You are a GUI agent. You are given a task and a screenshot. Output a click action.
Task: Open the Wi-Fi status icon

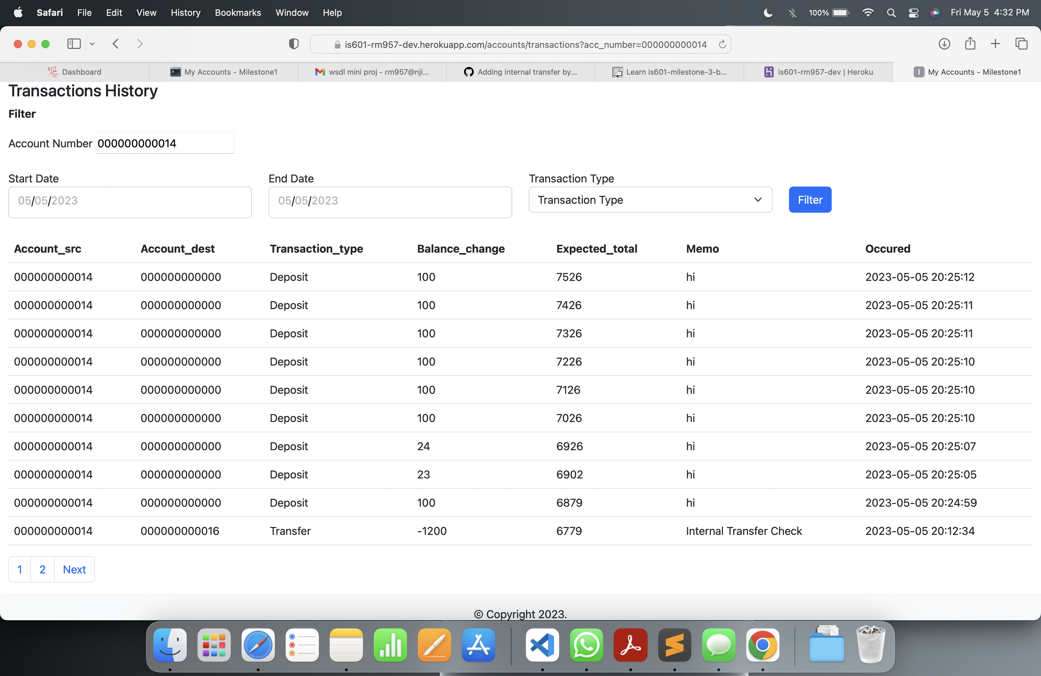coord(868,13)
